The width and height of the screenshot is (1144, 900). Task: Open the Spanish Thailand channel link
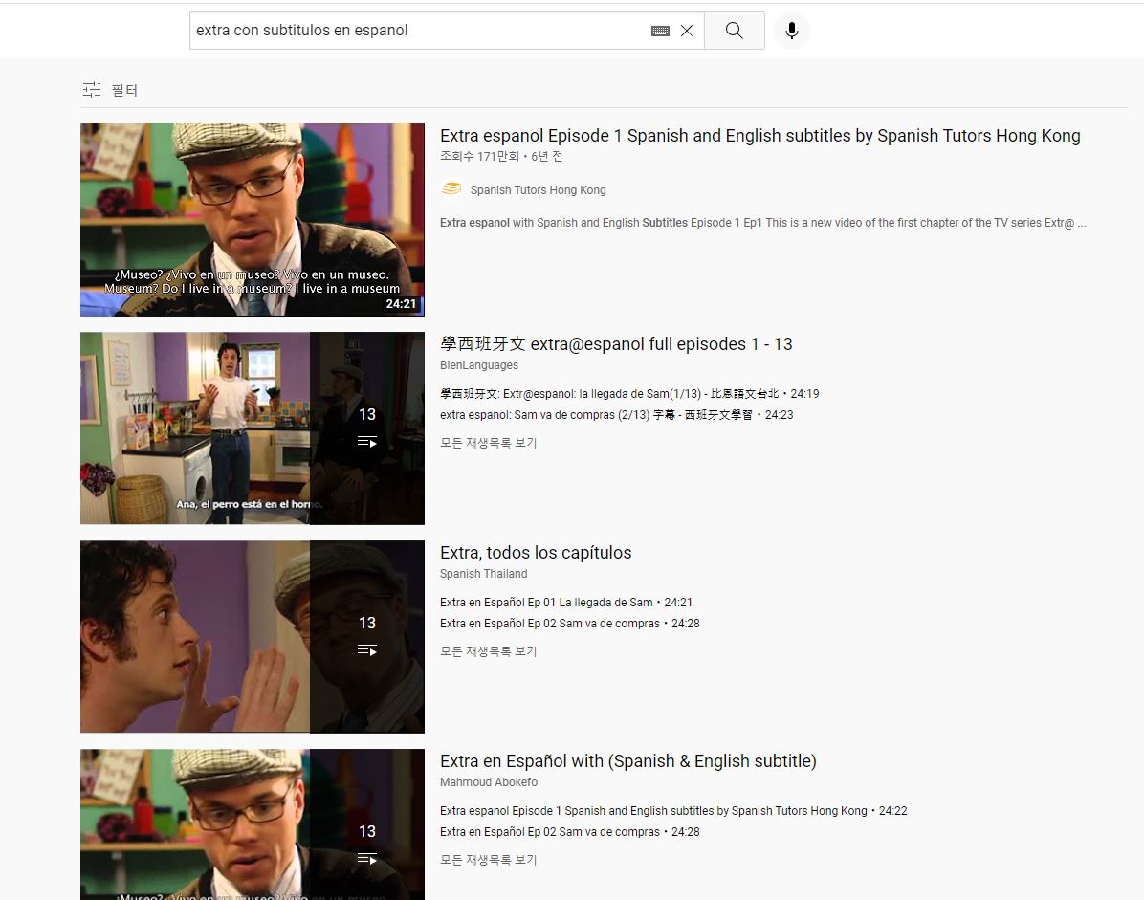pos(483,574)
